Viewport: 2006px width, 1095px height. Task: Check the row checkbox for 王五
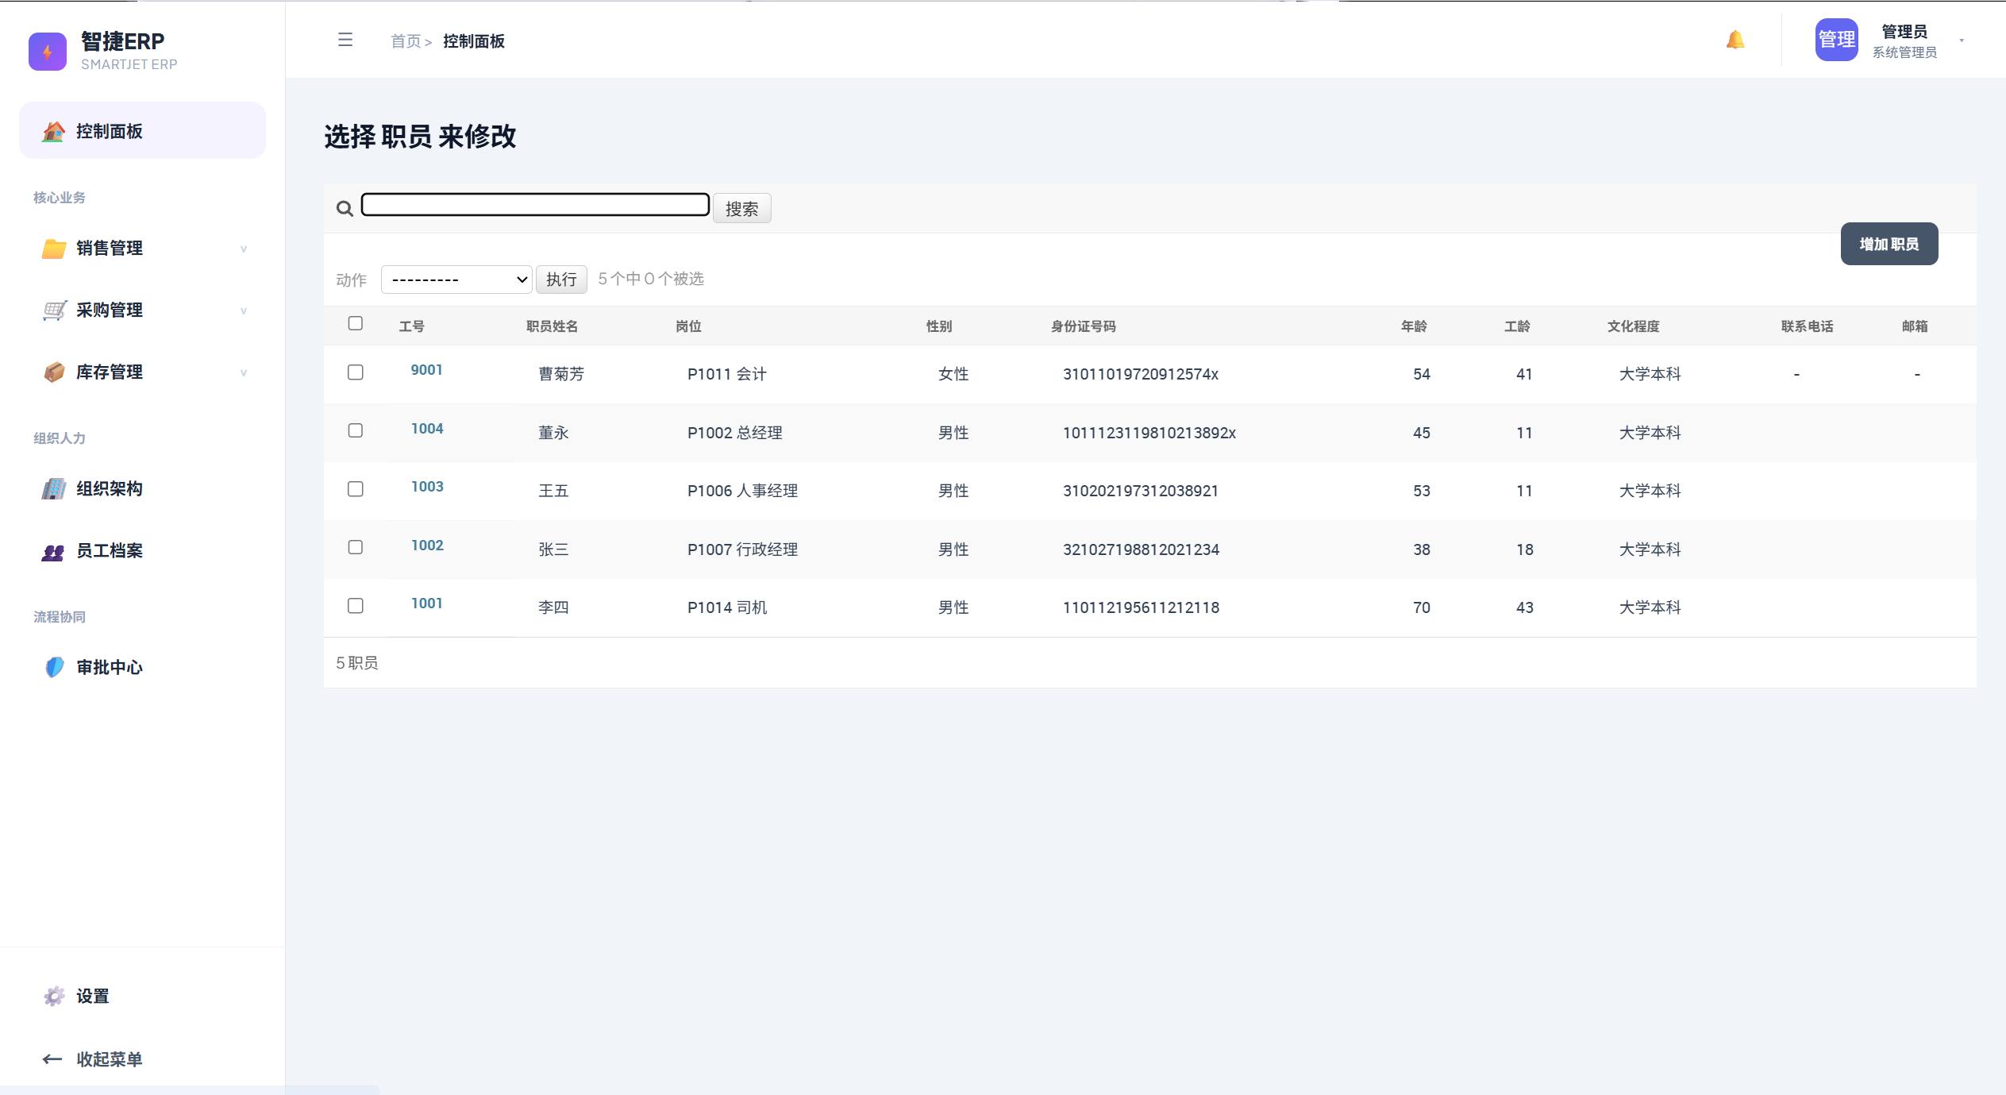click(x=356, y=489)
